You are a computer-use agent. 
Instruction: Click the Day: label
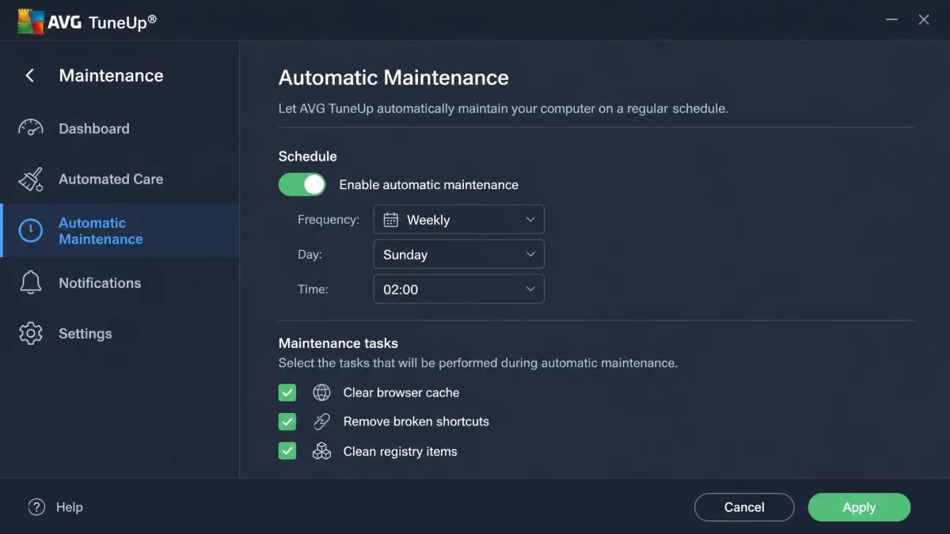[310, 255]
